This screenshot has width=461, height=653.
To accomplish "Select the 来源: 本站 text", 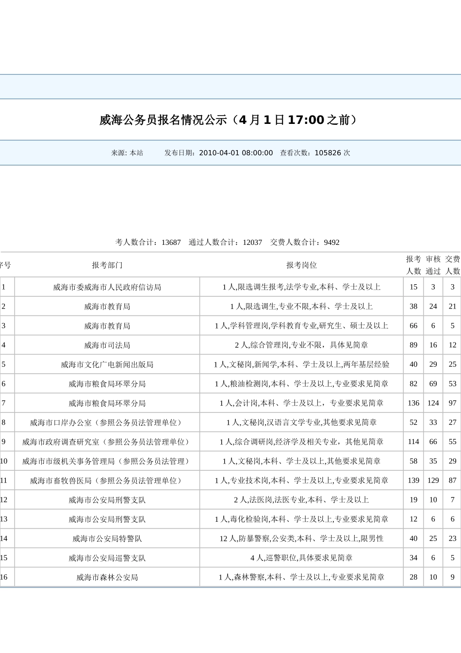I will click(x=127, y=153).
